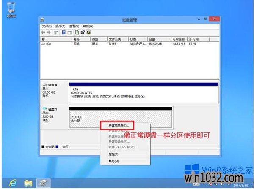Select the 磁盘 0 (C:) partition block
The image size is (254, 189).
coord(143,93)
